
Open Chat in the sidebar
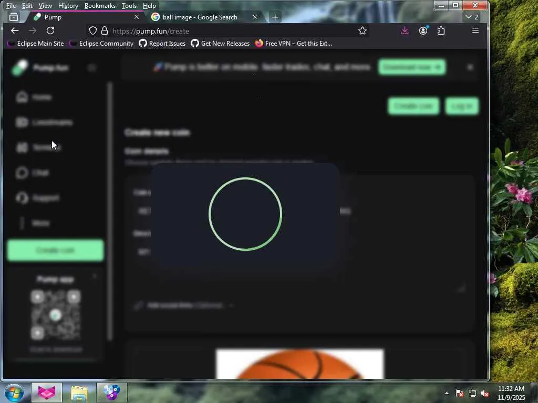click(x=32, y=172)
